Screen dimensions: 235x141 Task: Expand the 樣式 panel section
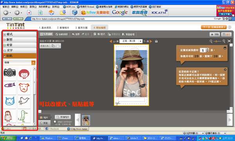(x=20, y=34)
